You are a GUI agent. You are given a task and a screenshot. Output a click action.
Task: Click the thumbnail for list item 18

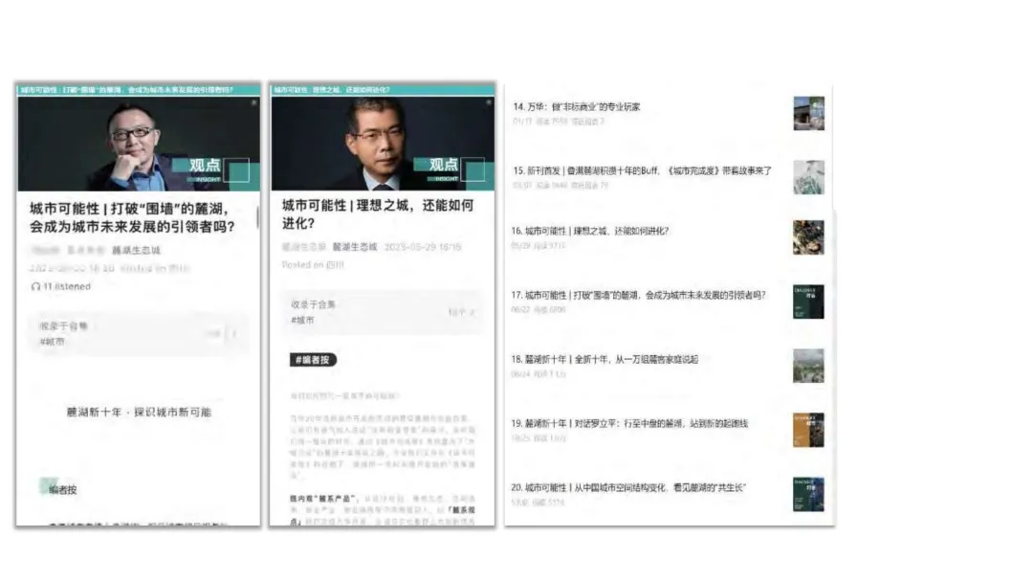808,366
